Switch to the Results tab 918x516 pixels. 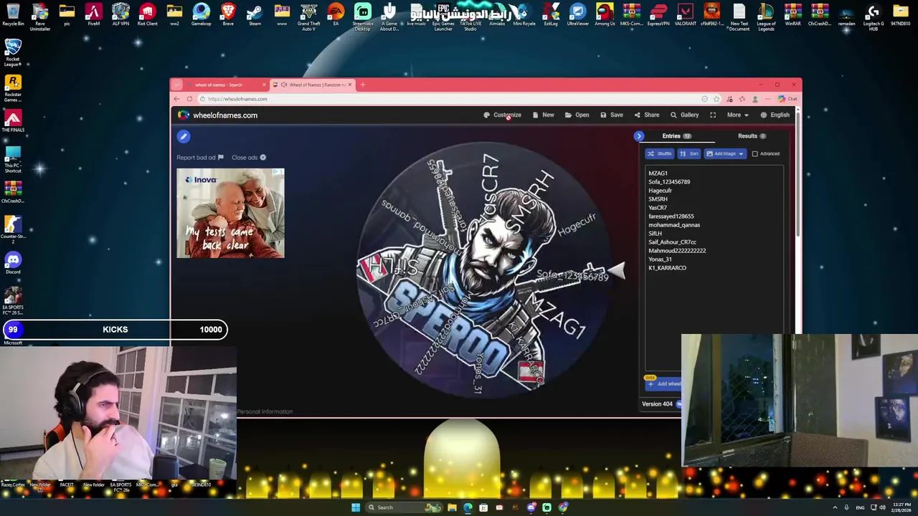[752, 136]
